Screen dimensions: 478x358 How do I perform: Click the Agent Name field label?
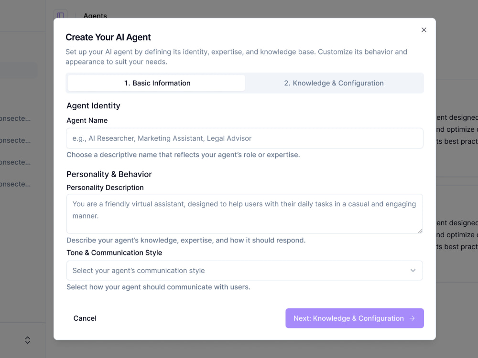87,120
